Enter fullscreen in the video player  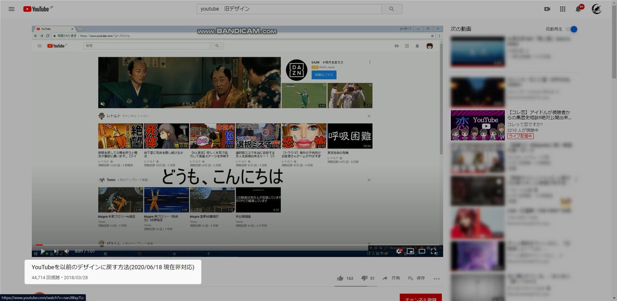tap(433, 251)
